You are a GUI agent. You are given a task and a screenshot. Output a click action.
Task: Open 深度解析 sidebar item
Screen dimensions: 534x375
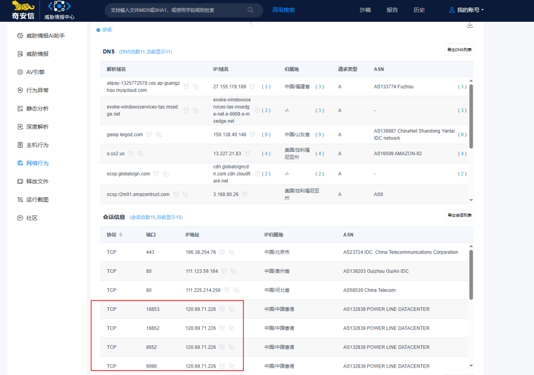click(x=33, y=126)
